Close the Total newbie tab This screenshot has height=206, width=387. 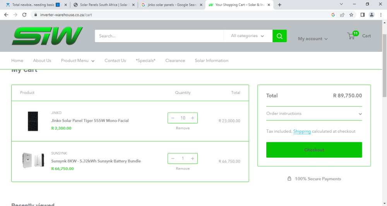coord(66,5)
